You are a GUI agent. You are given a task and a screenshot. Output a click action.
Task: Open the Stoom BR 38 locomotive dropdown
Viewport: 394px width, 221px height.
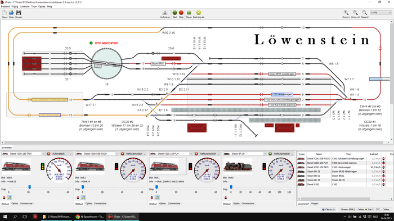click(245, 154)
